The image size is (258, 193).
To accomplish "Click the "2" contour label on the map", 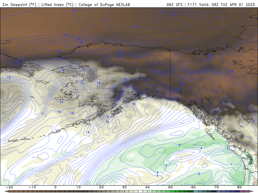I will [x=199, y=174].
